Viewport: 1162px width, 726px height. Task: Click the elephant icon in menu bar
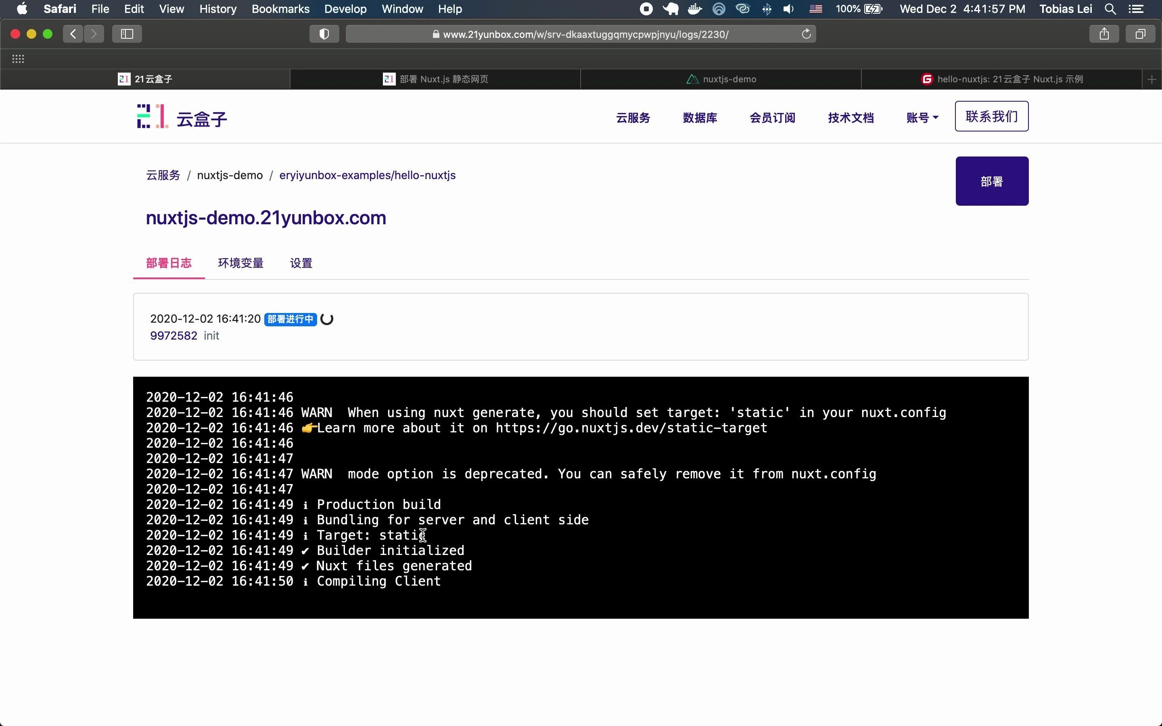[670, 8]
